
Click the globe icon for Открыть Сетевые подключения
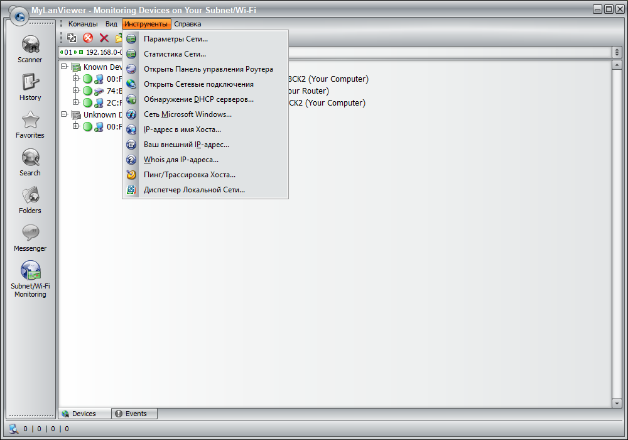point(131,84)
